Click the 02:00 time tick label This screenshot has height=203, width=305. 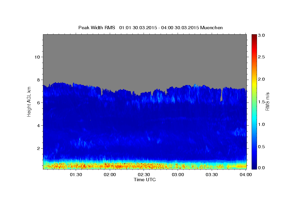(x=110, y=175)
